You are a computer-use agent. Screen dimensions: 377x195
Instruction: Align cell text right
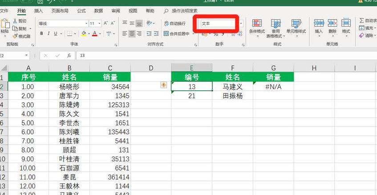(x=139, y=34)
